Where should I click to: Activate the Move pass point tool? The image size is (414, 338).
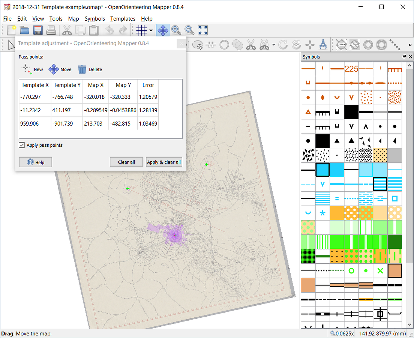(x=60, y=69)
